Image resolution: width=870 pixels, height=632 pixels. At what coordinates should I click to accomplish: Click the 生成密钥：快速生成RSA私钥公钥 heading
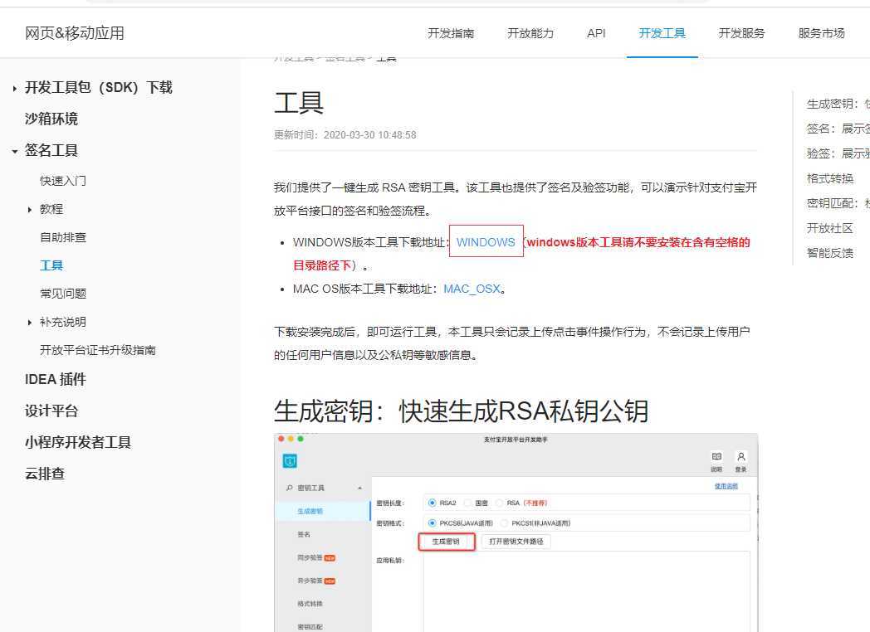point(461,411)
